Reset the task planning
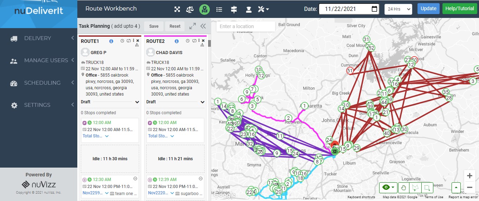 pyautogui.click(x=175, y=26)
